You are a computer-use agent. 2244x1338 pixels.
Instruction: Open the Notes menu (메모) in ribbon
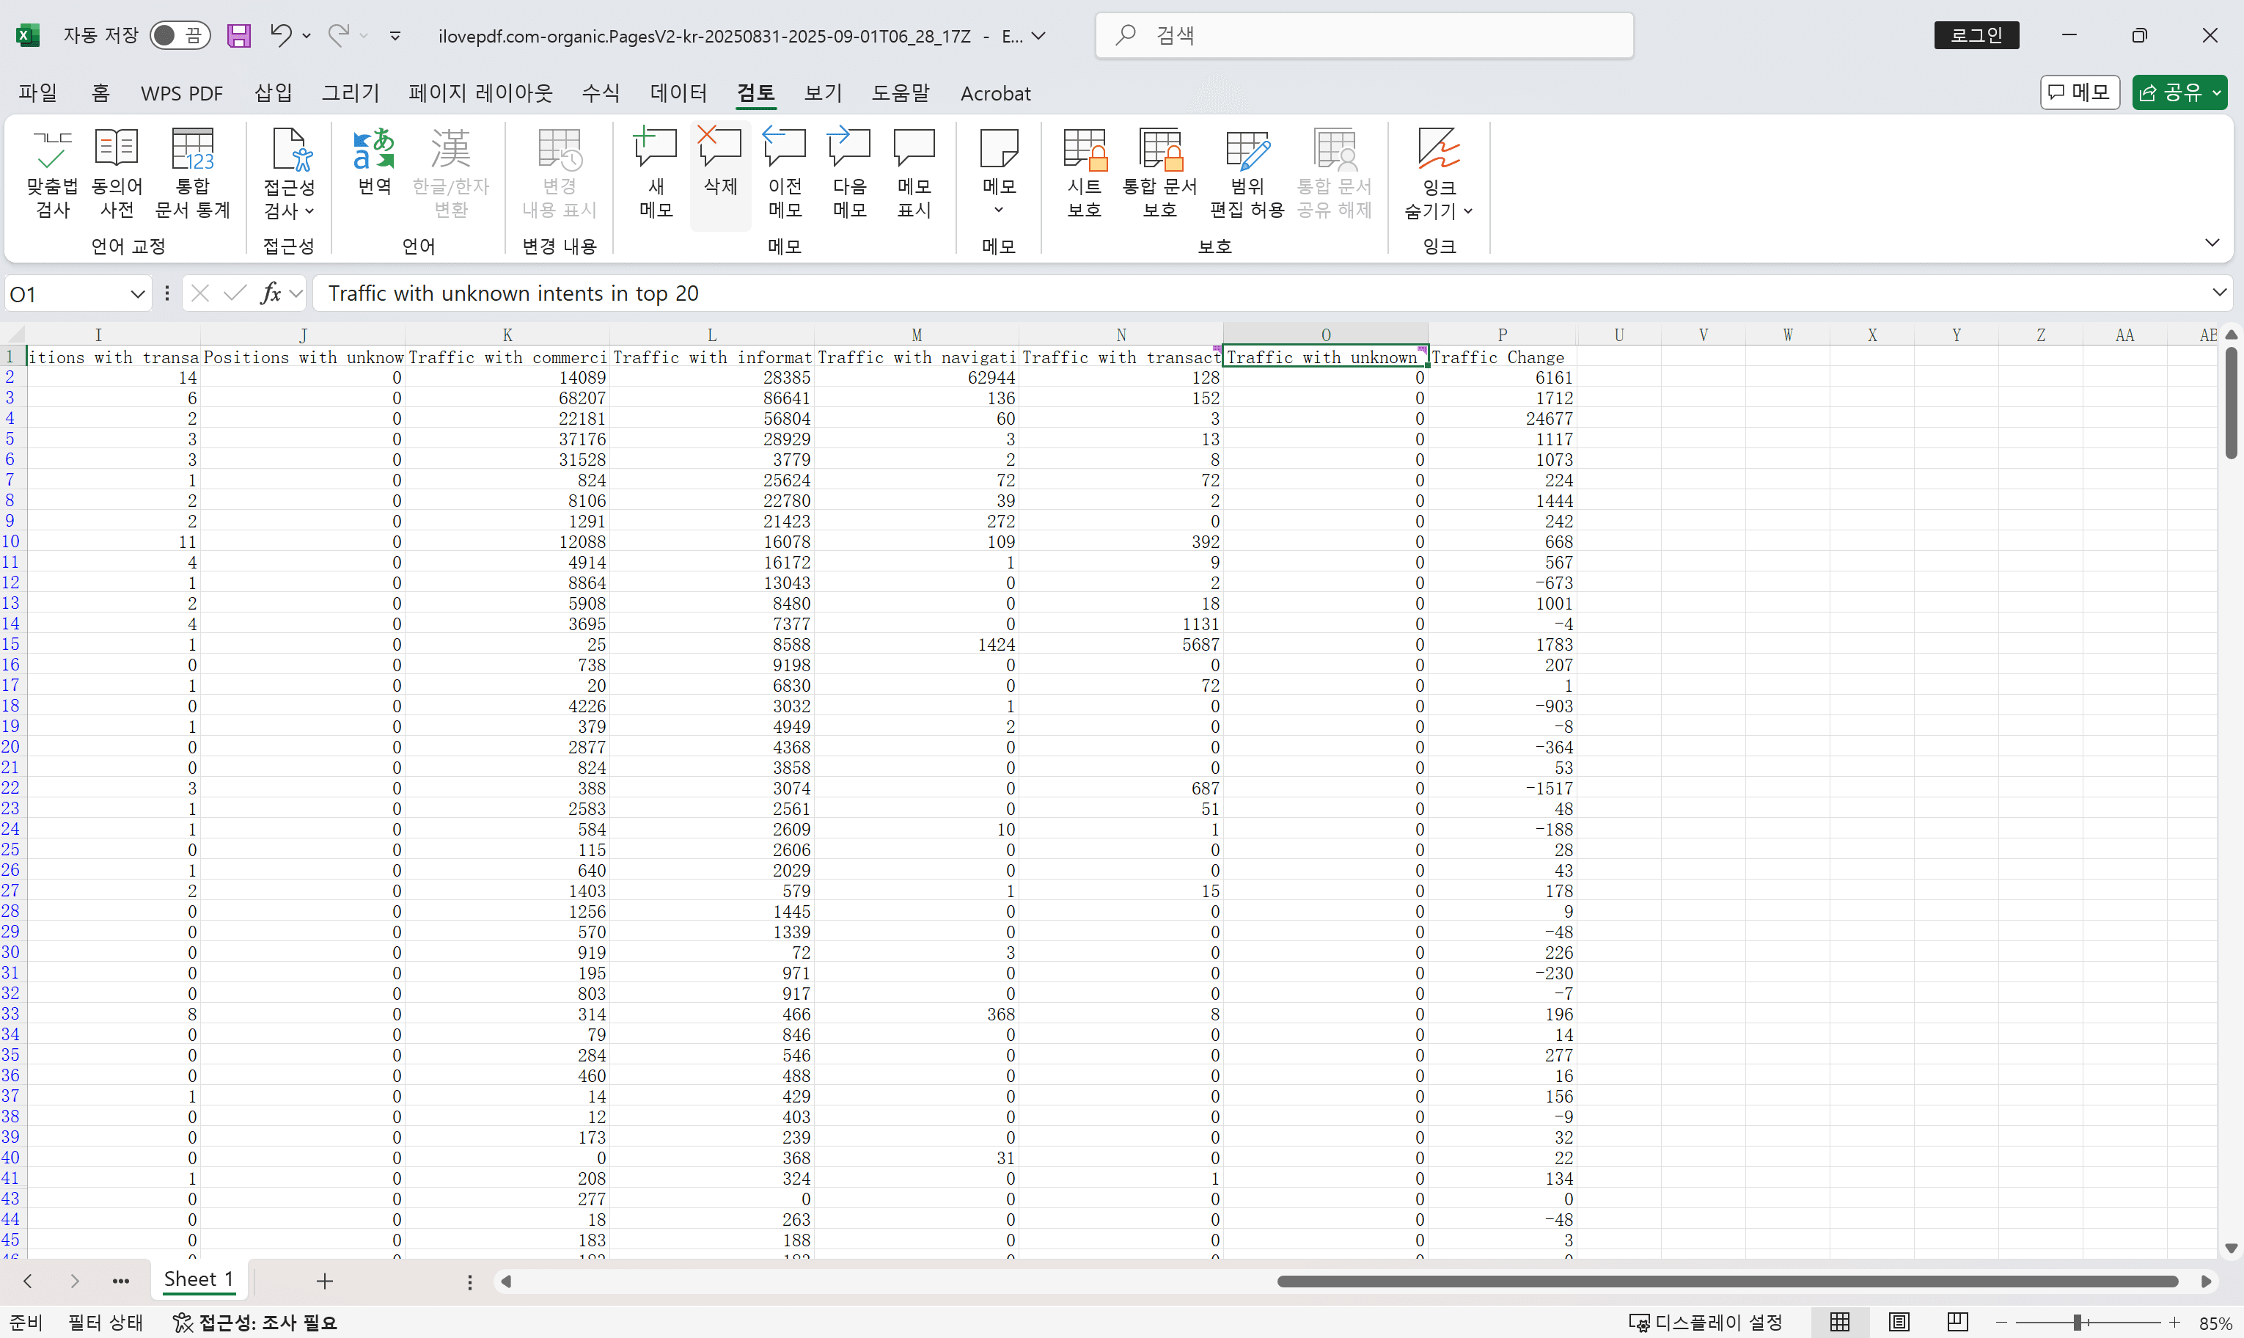pyautogui.click(x=999, y=173)
